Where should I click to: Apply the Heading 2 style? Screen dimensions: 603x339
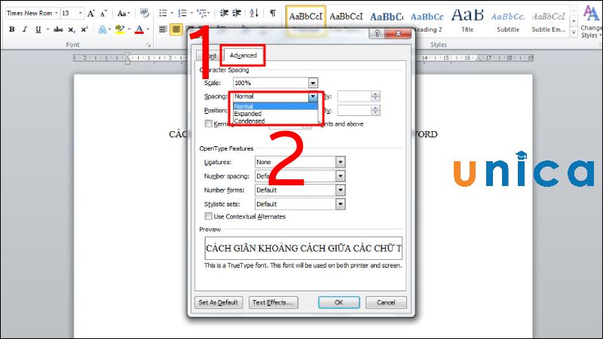427,22
